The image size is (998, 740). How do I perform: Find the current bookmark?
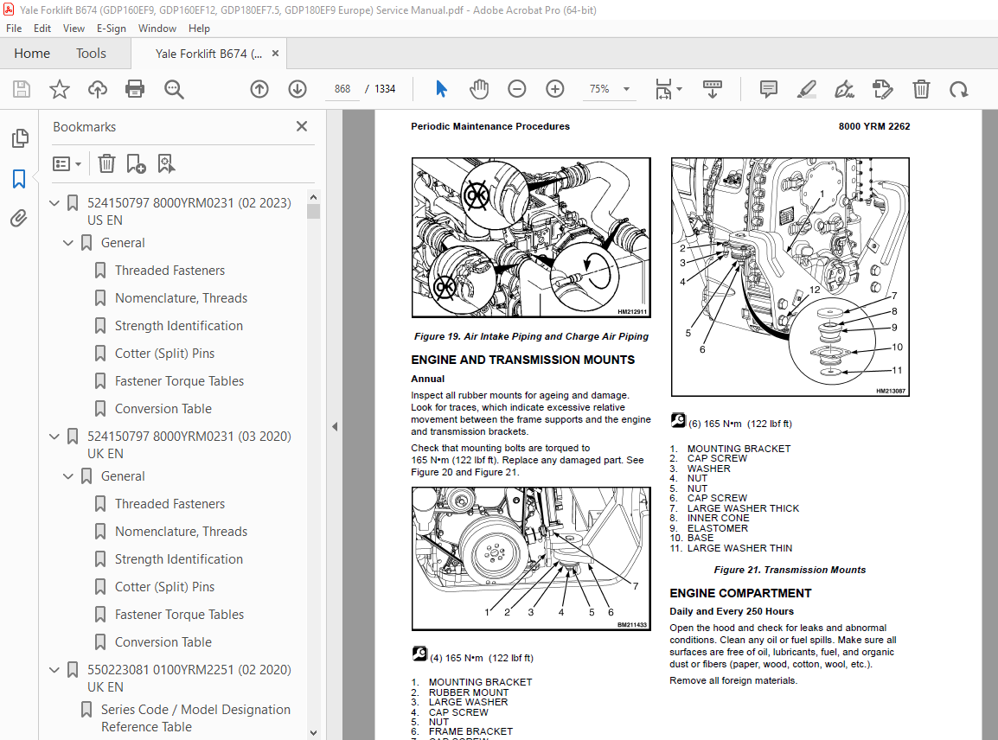[x=166, y=164]
